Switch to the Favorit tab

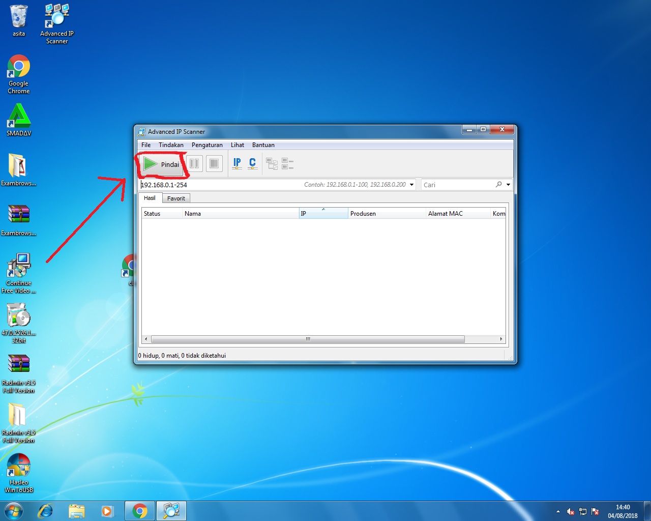tap(176, 198)
